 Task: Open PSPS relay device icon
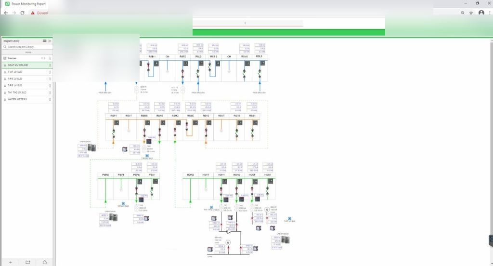(x=140, y=182)
